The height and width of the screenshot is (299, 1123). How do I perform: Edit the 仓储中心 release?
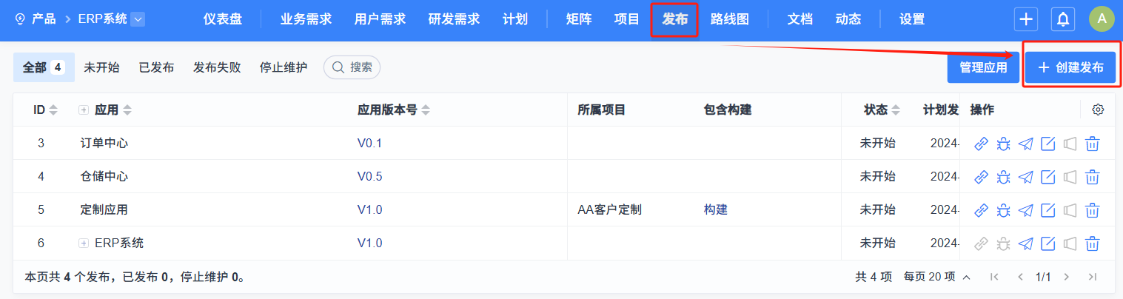[1047, 177]
